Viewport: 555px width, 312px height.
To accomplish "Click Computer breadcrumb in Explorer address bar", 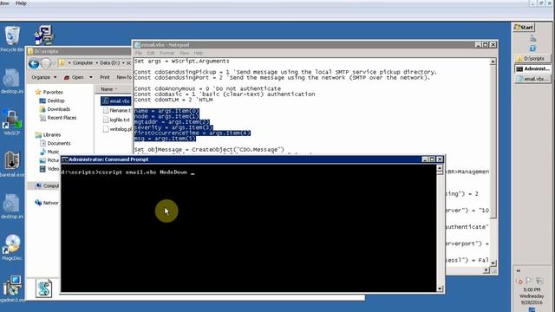I will (x=83, y=63).
